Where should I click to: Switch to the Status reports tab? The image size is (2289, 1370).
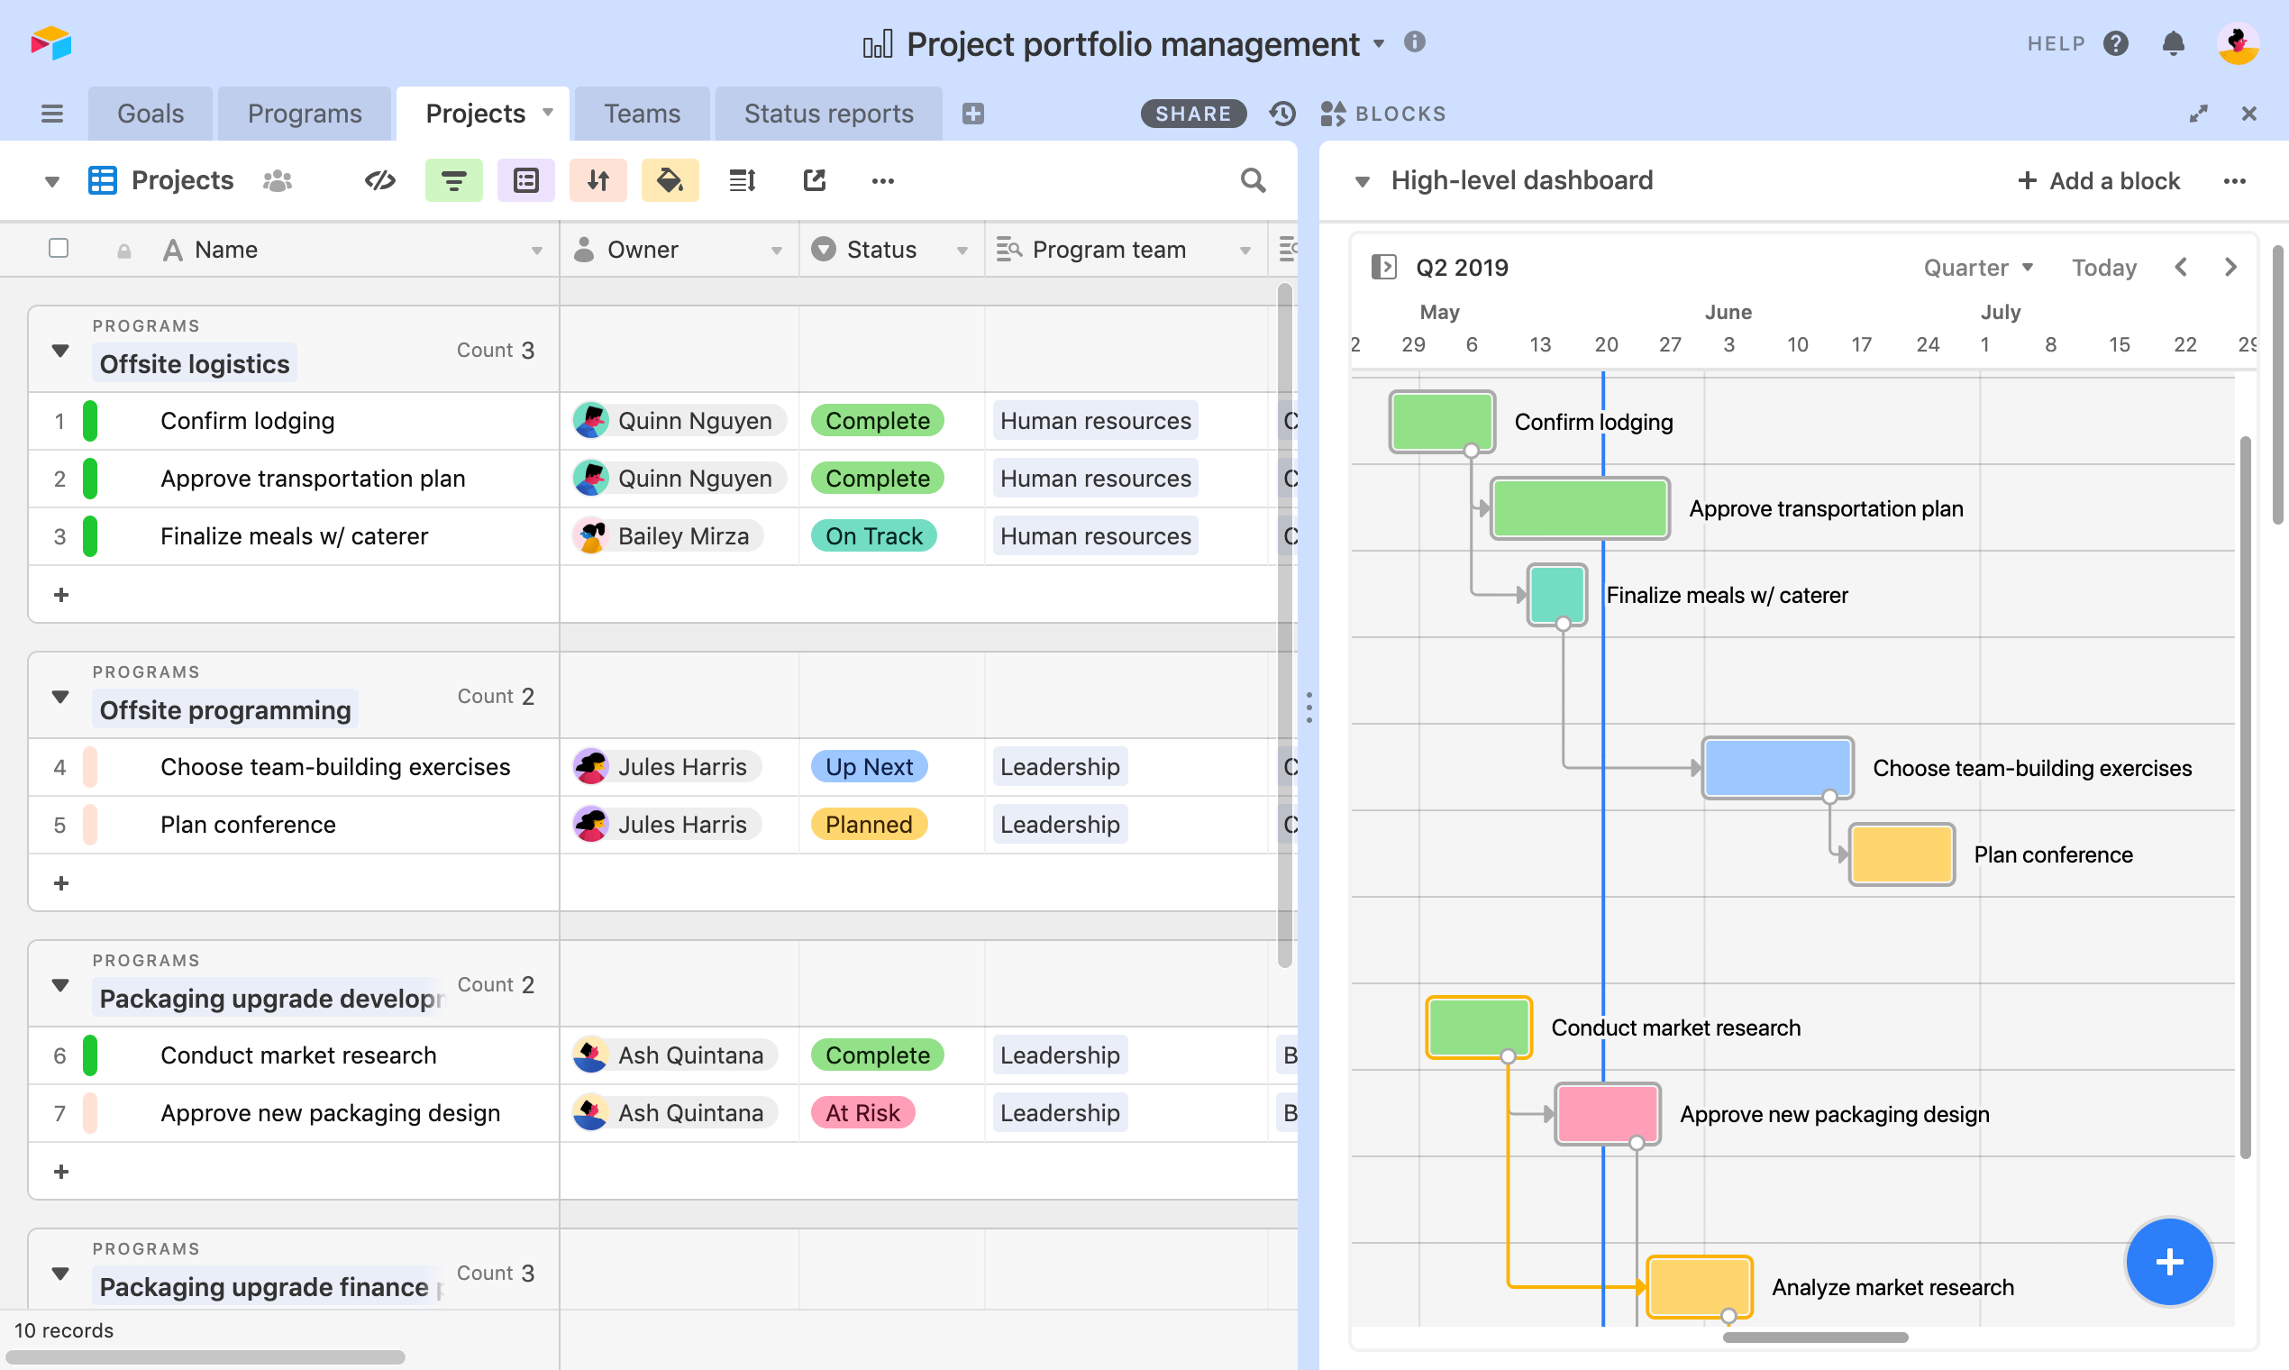click(x=828, y=113)
